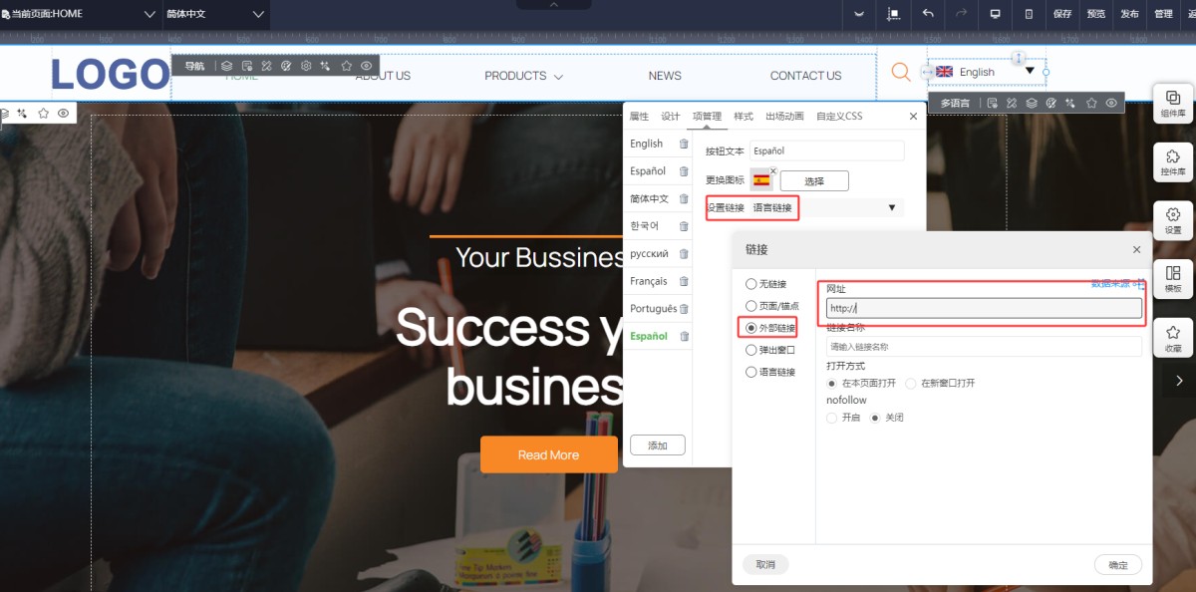The height and width of the screenshot is (592, 1196).
Task: Select the 无链接 radio option
Action: 751,284
